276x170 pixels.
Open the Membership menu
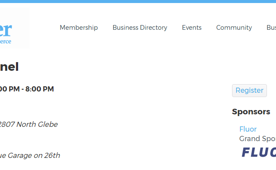(78, 28)
